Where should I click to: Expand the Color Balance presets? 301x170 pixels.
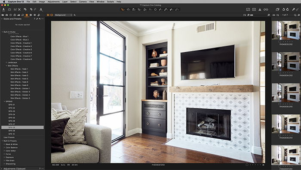click(4, 148)
